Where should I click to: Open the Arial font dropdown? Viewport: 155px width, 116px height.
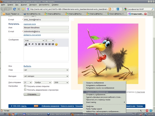point(35,40)
